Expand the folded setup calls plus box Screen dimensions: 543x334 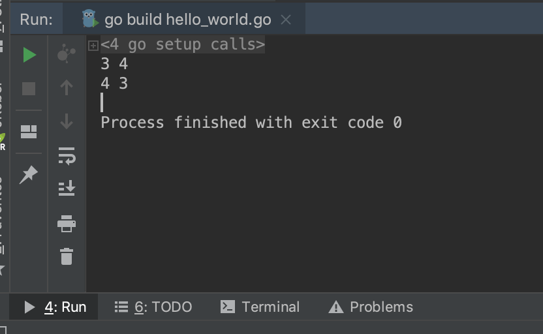[x=93, y=45]
